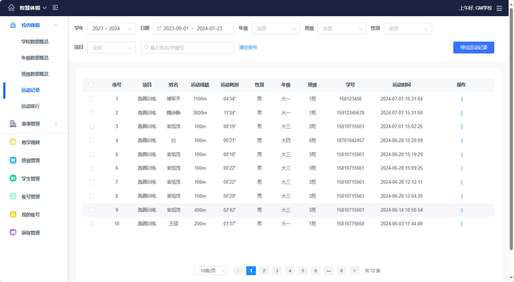Click the search magnifier icon
The width and height of the screenshot is (514, 282).
(146, 47)
